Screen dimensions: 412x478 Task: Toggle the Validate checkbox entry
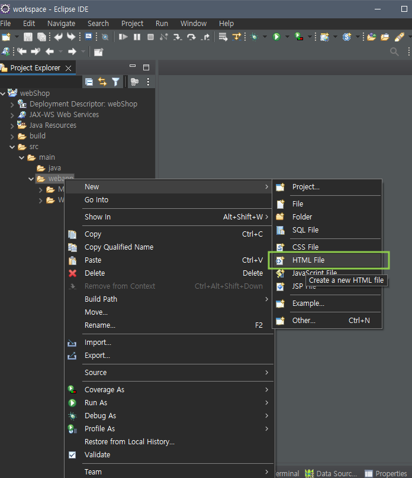[72, 455]
